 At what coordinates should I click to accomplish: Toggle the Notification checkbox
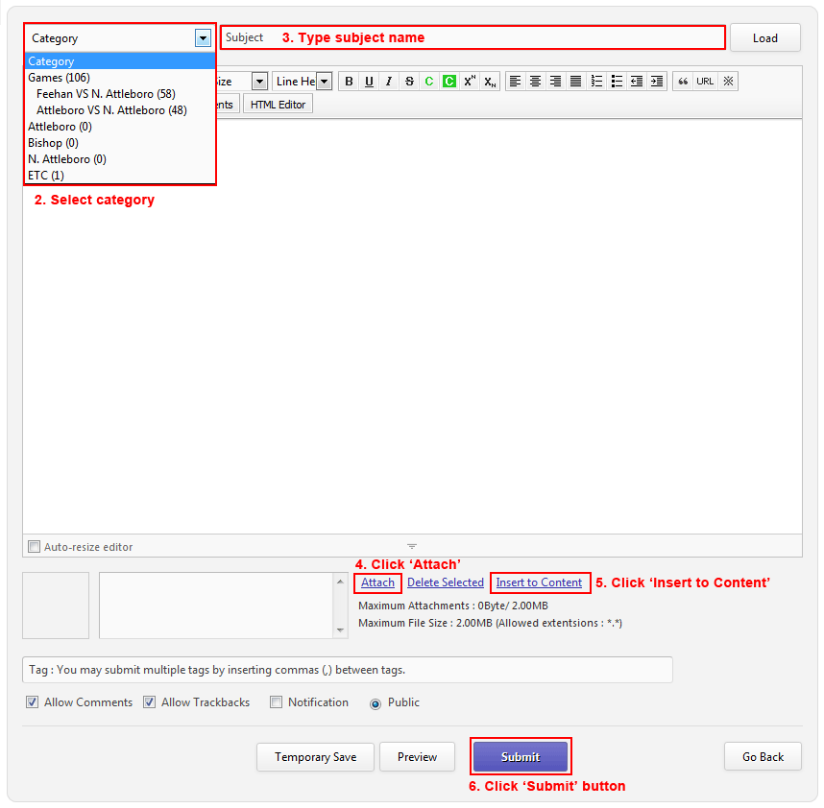[x=277, y=702]
